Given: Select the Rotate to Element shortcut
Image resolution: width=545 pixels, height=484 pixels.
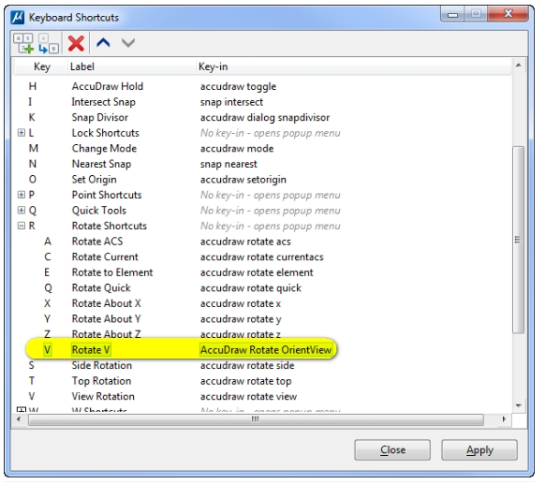Looking at the screenshot, I should [112, 272].
